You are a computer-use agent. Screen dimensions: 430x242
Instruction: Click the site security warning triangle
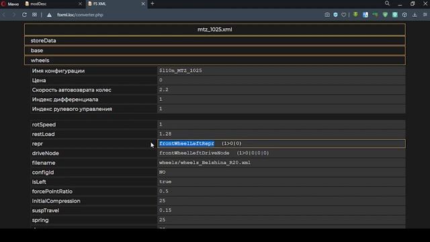click(49, 15)
